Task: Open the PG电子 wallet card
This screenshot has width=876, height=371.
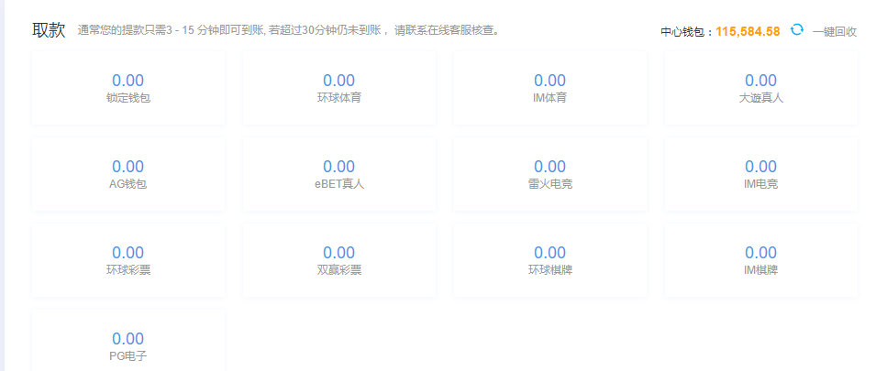Action: tap(128, 341)
